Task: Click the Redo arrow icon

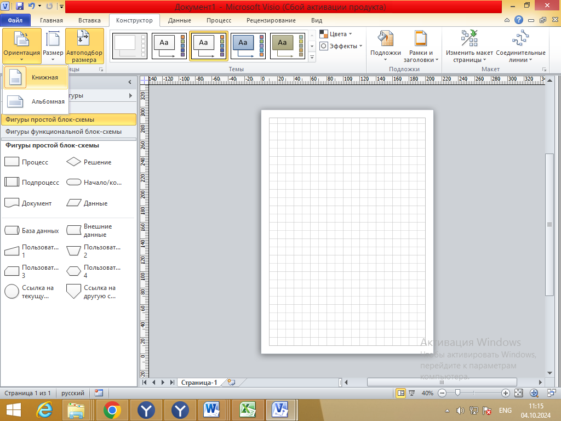Action: 50,6
